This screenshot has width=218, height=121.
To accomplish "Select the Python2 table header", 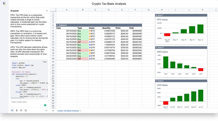I will pyautogui.click(x=99, y=25).
